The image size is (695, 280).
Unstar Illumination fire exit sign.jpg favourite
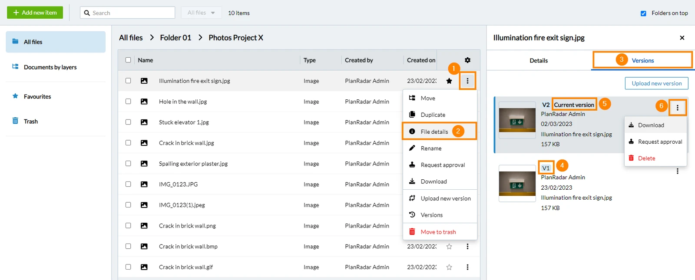click(x=449, y=81)
